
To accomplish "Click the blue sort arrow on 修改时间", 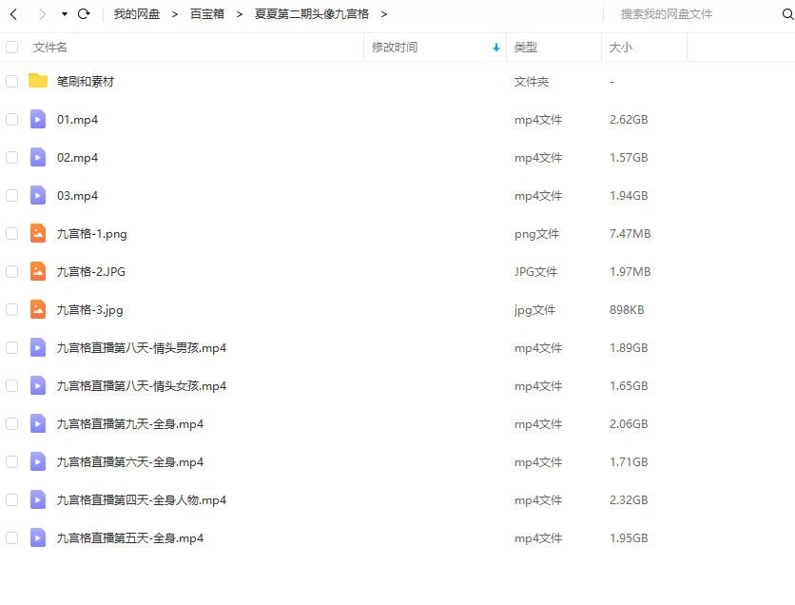I will coord(494,46).
